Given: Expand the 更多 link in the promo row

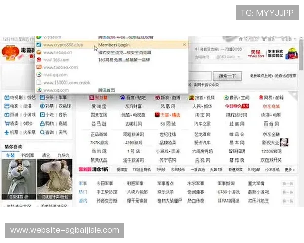Looking at the screenshot, I should click(x=290, y=170).
